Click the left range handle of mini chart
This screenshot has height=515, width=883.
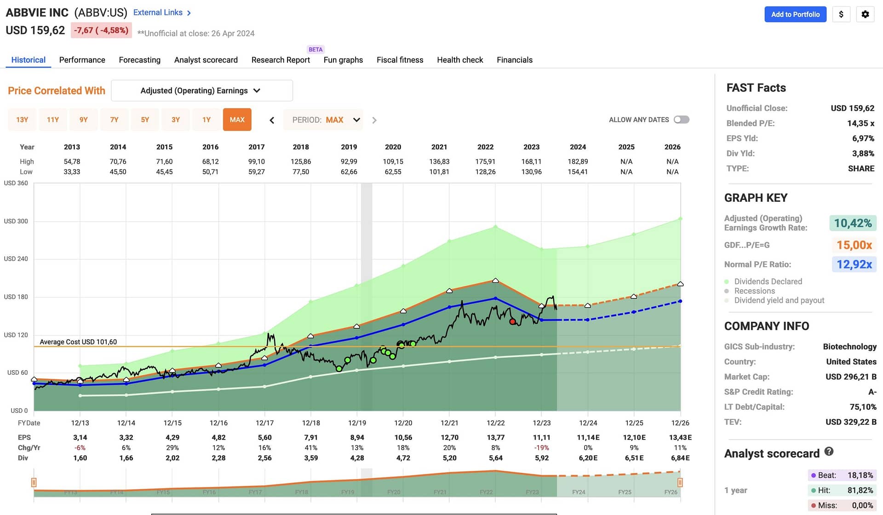[34, 482]
